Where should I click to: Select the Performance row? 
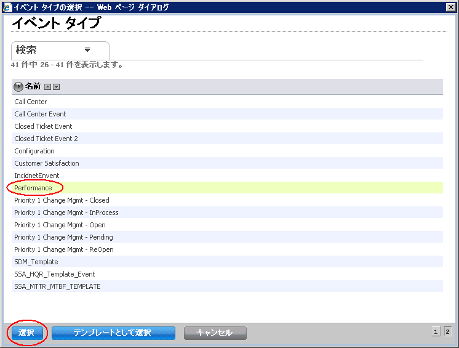(227, 187)
